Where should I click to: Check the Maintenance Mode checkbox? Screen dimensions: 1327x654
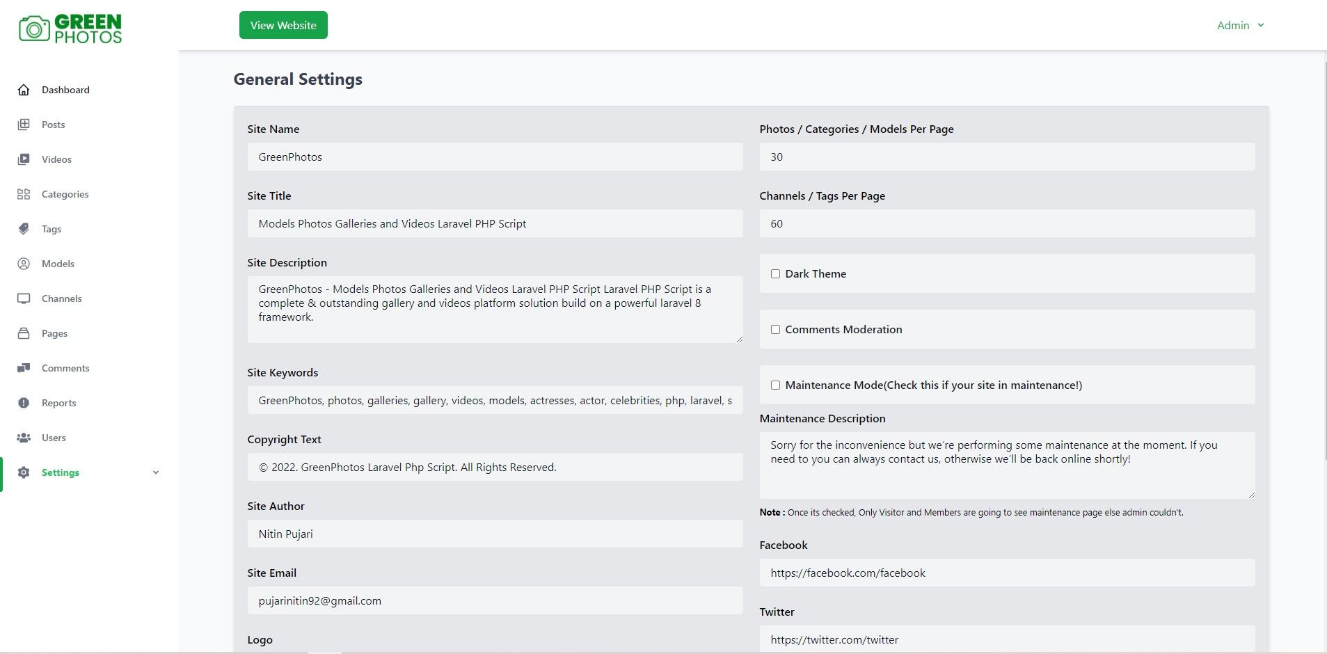[775, 385]
